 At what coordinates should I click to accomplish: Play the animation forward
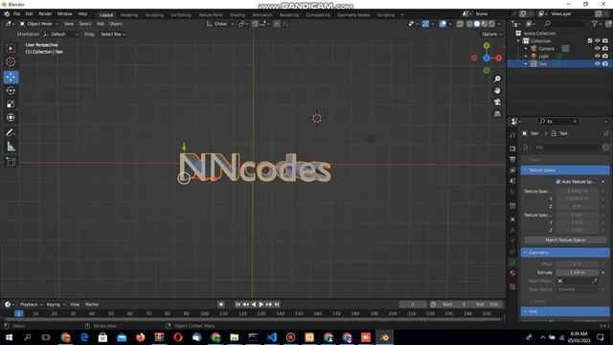tap(261, 305)
